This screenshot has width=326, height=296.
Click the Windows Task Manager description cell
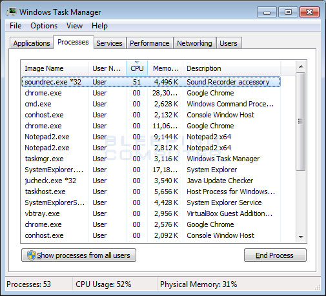click(223, 159)
